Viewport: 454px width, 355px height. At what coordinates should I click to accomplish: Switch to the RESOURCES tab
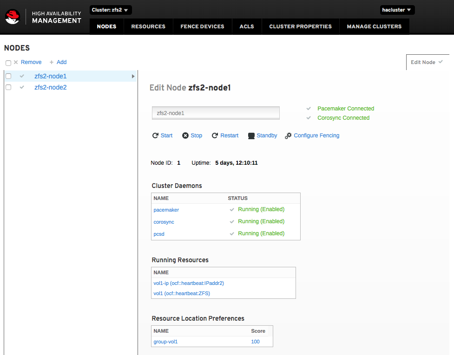click(148, 26)
